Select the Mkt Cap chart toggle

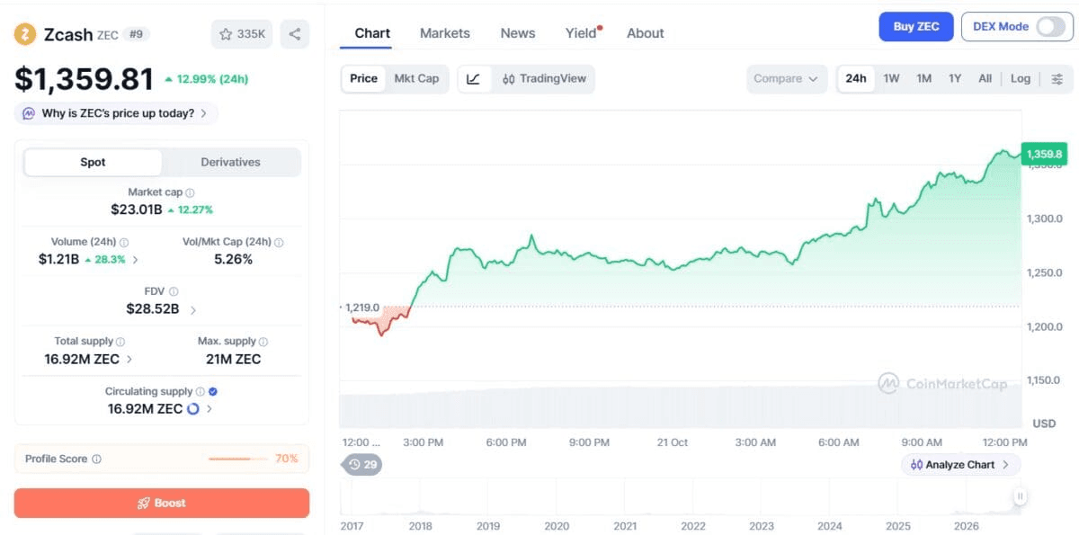click(x=416, y=79)
